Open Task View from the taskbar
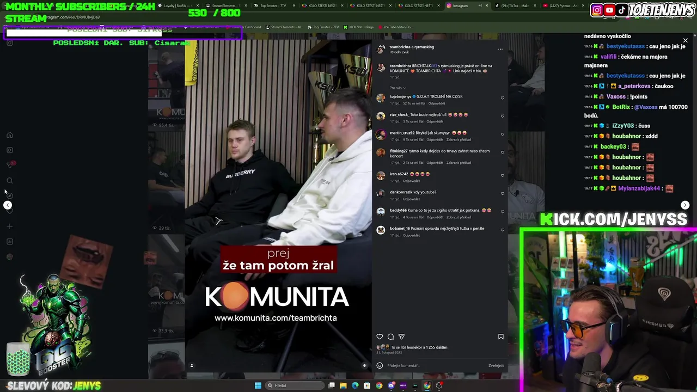 click(331, 385)
